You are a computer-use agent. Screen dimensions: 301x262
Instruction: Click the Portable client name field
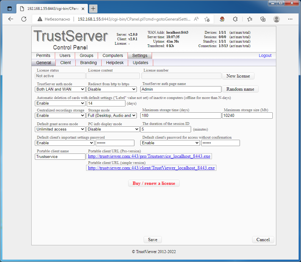point(60,157)
